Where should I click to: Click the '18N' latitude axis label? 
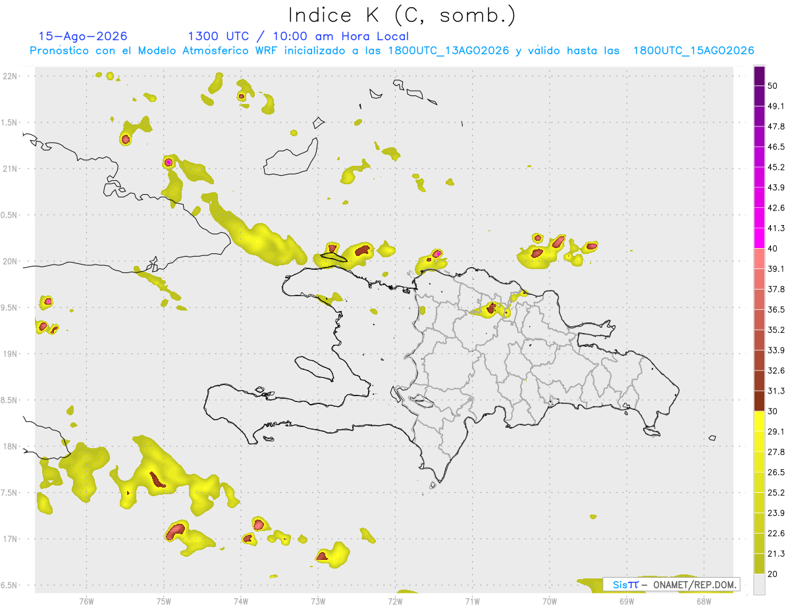point(11,446)
